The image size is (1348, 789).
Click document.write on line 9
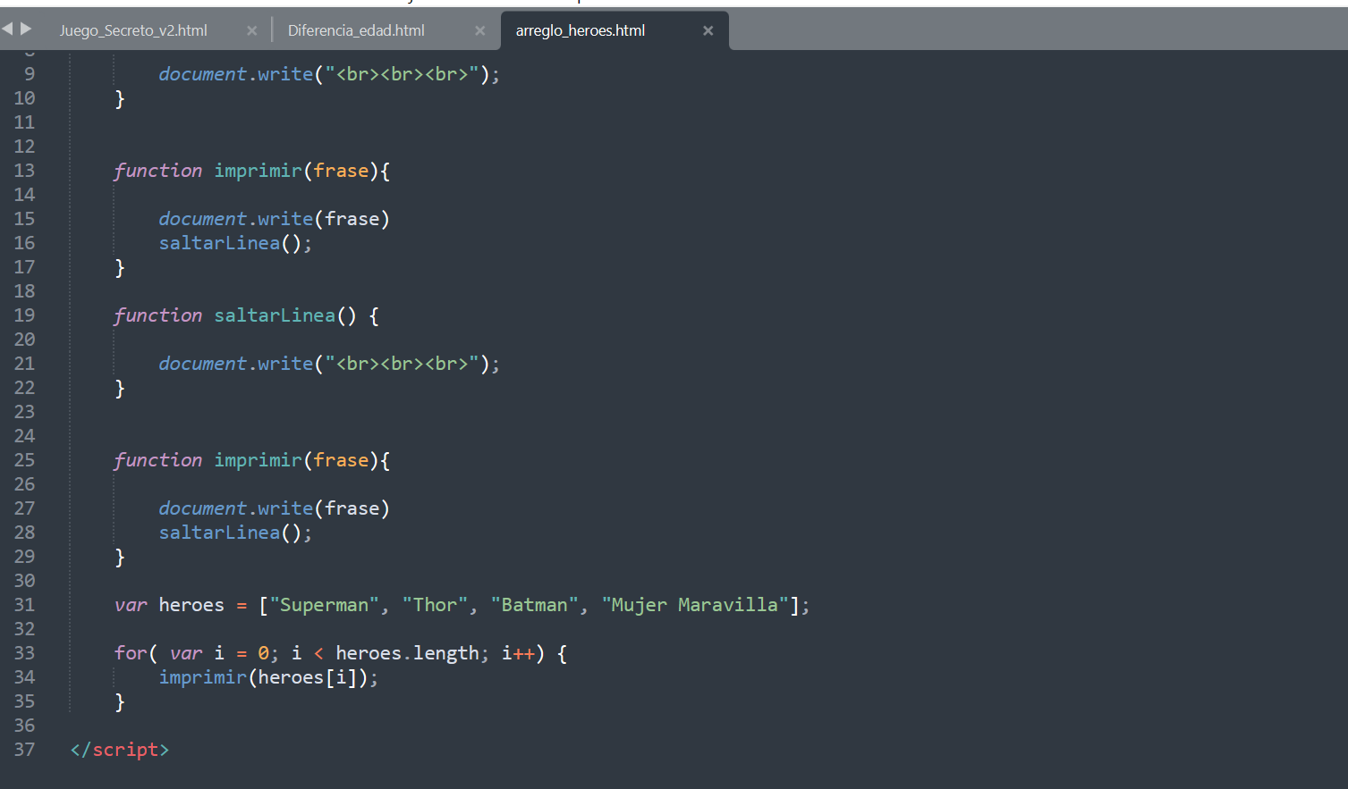tap(236, 74)
